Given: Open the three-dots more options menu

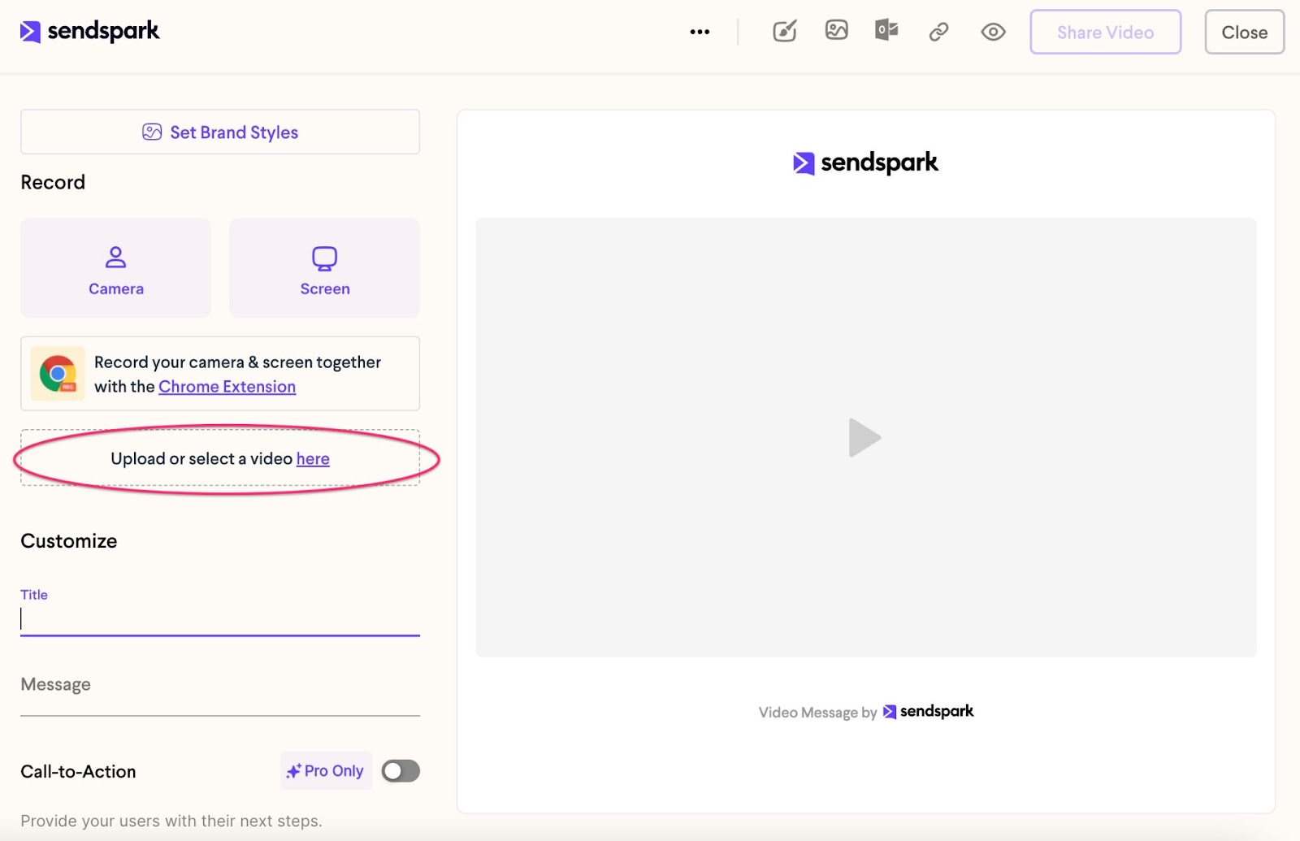Looking at the screenshot, I should pos(700,33).
